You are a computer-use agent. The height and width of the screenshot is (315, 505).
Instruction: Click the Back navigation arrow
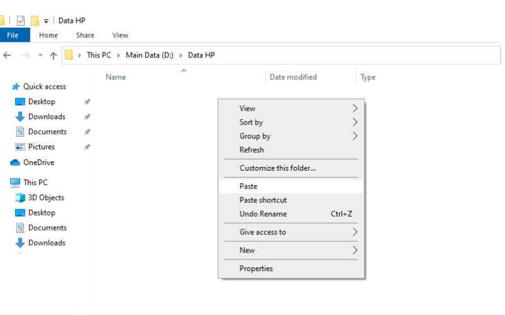pos(7,55)
